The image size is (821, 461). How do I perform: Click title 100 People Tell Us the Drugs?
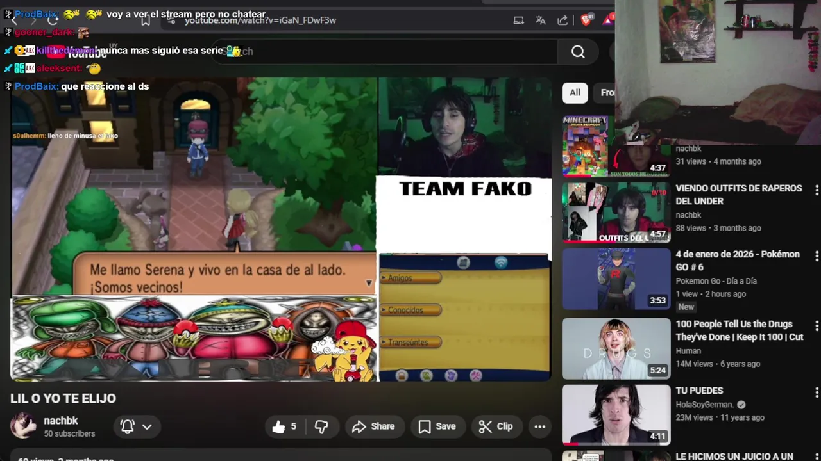(740, 330)
